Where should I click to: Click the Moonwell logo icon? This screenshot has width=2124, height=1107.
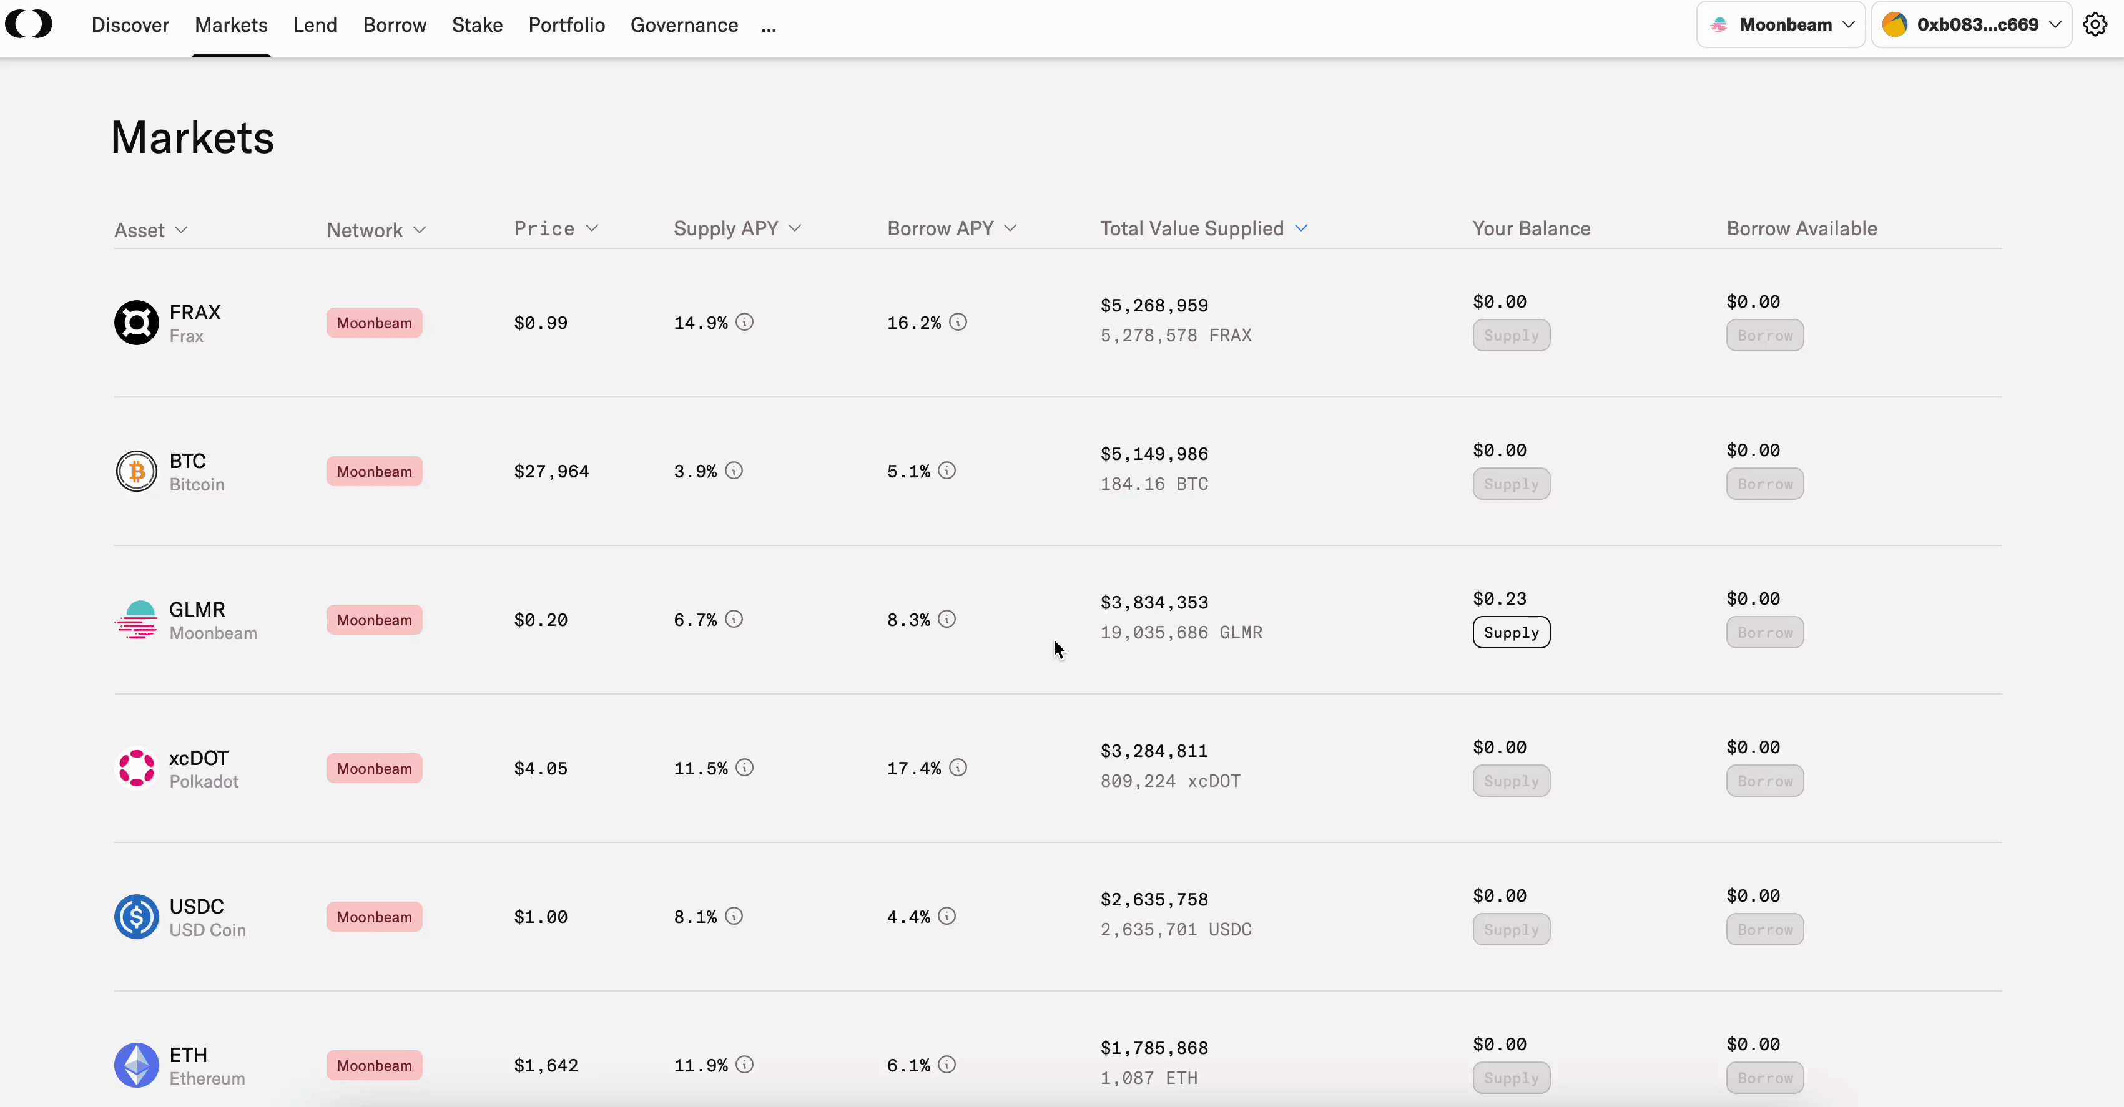point(29,24)
